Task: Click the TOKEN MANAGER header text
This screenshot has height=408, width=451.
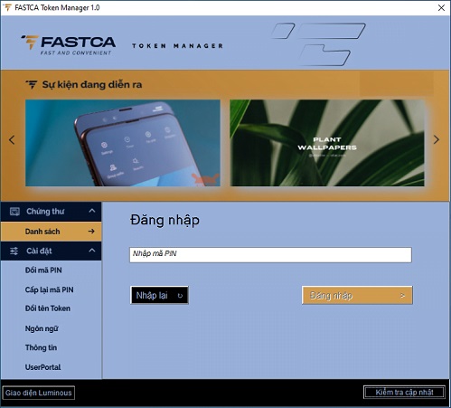Action: point(177,46)
